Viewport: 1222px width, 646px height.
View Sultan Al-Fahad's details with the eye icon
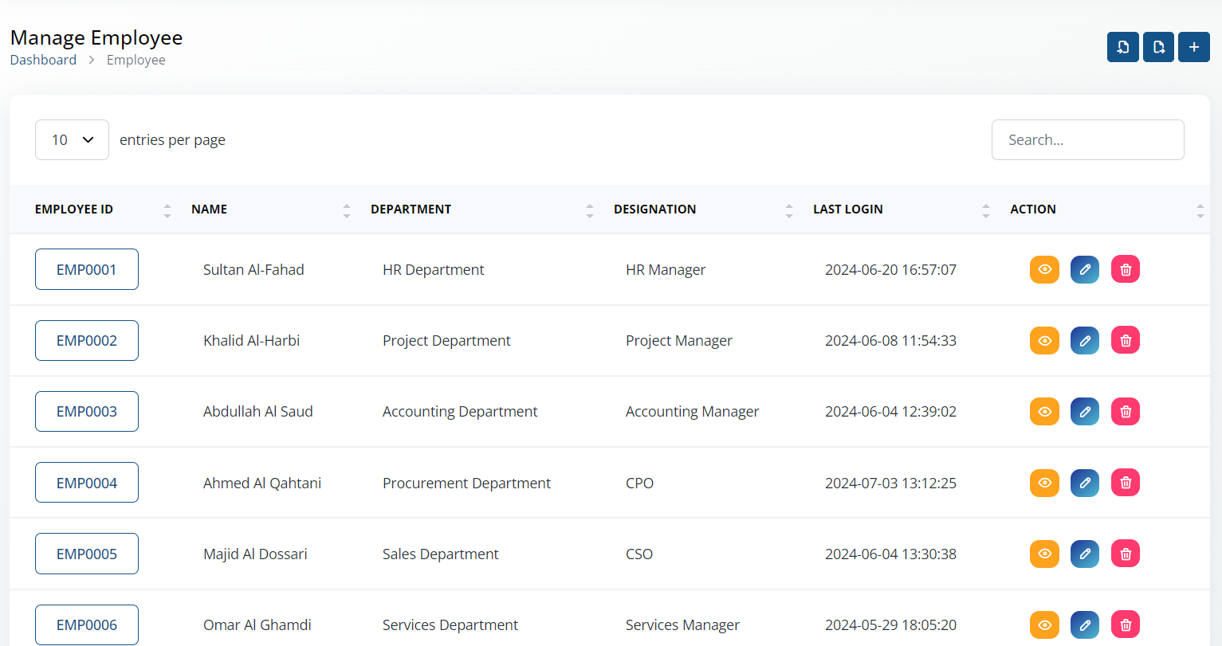point(1044,269)
